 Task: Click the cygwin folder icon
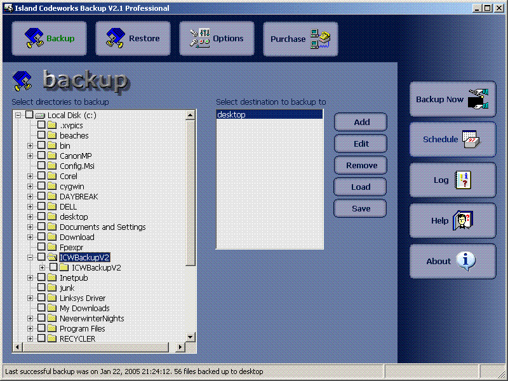[x=52, y=186]
